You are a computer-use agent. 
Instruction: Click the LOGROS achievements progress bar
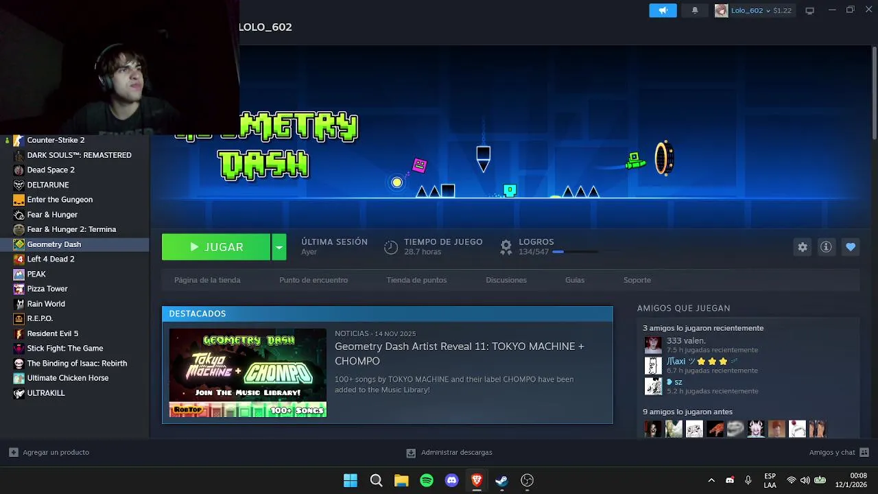click(575, 252)
